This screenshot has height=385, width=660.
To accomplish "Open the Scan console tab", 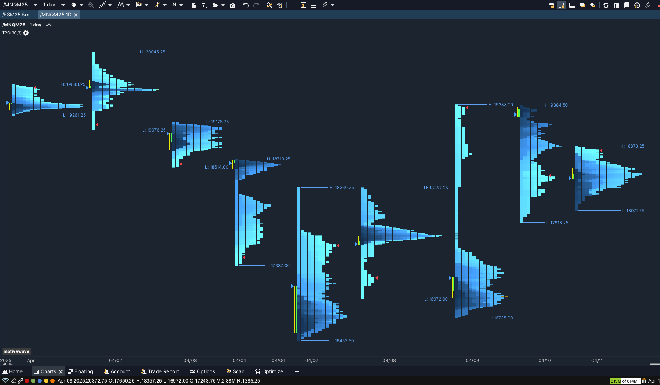I will point(235,371).
